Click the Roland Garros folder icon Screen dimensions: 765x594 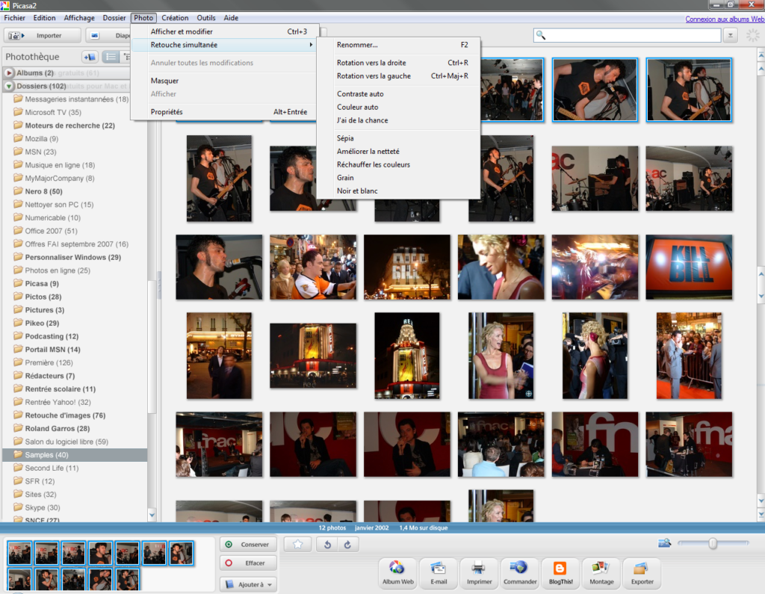(19, 428)
